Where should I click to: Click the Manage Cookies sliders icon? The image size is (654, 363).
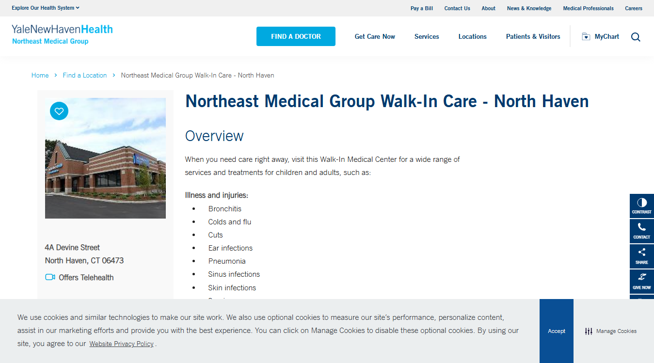[x=589, y=331]
